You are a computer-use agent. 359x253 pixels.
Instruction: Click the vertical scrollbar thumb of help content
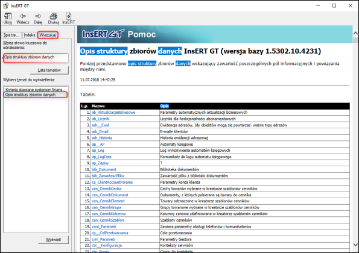(355, 40)
